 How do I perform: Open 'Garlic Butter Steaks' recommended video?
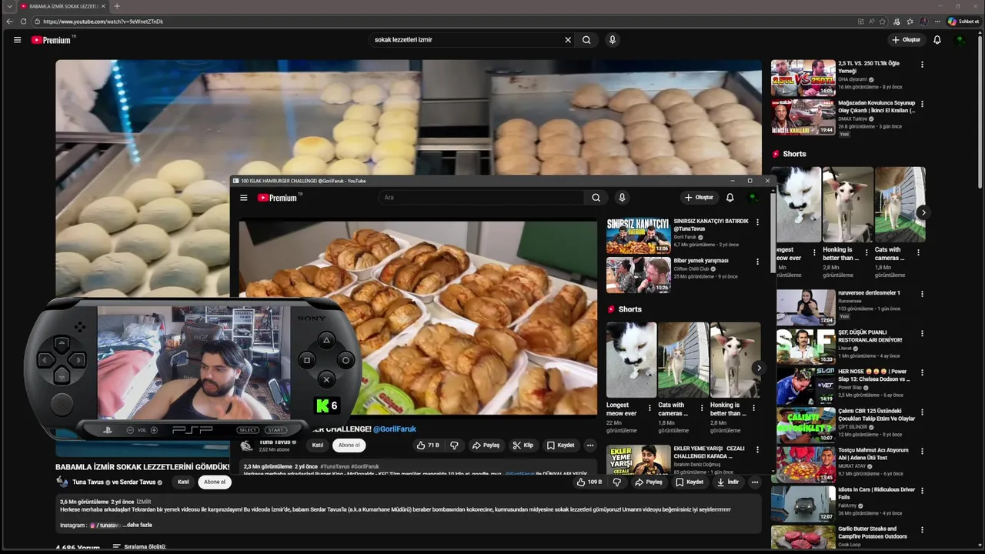tap(873, 532)
